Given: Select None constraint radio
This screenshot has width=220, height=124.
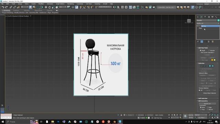Looking at the screenshot, I should click(201, 107).
